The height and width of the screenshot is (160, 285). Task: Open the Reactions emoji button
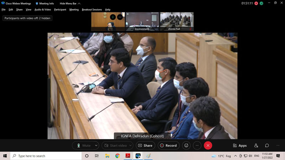click(x=186, y=145)
